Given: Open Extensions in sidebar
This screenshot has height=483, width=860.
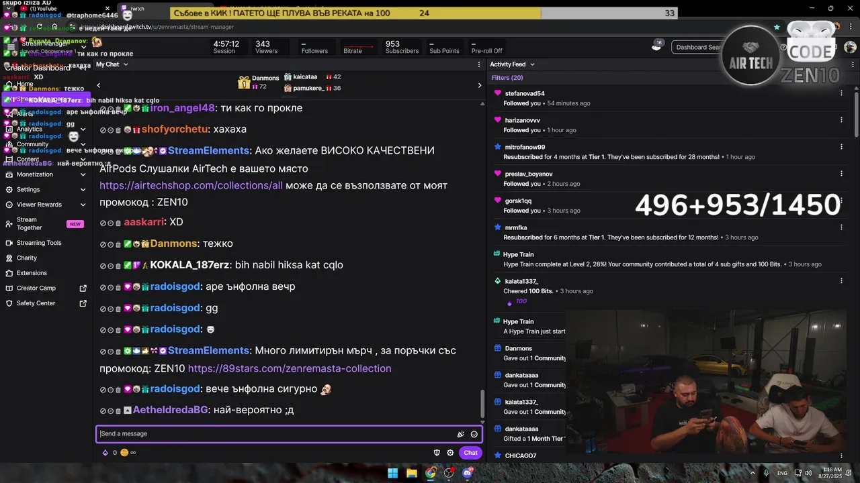Looking at the screenshot, I should [x=44, y=273].
